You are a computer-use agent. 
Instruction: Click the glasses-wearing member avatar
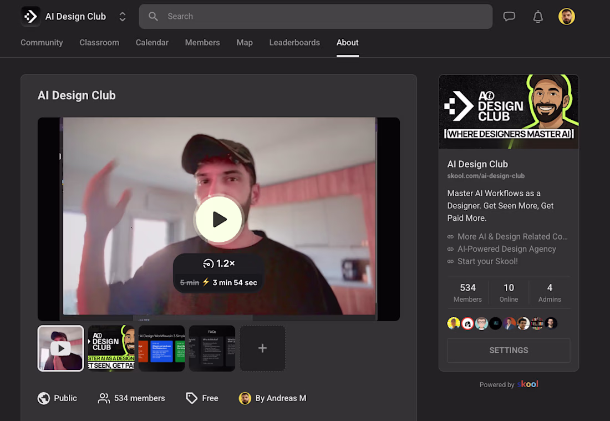pos(481,323)
